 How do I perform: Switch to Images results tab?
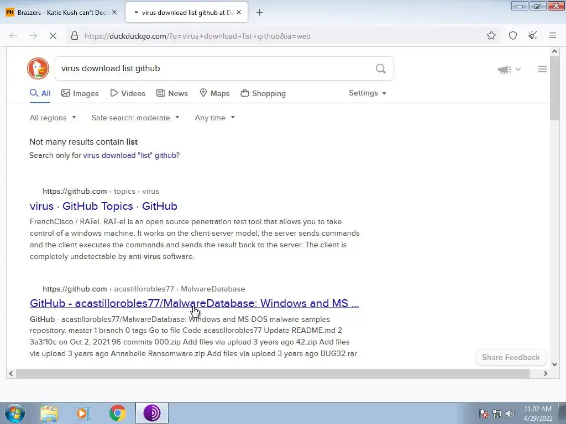80,93
